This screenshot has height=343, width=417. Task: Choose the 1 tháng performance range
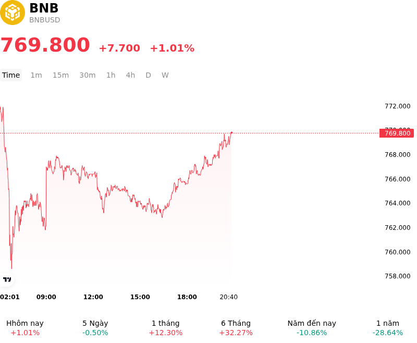[x=165, y=328]
